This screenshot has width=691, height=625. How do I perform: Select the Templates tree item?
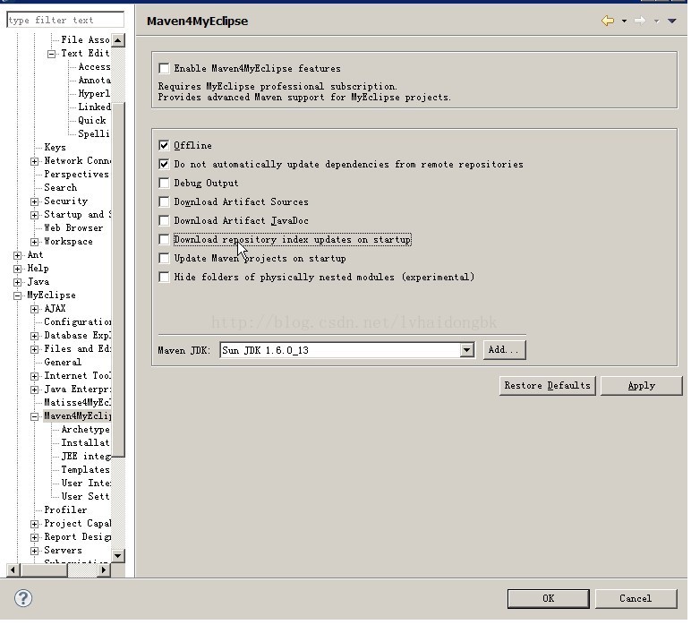pyautogui.click(x=86, y=469)
